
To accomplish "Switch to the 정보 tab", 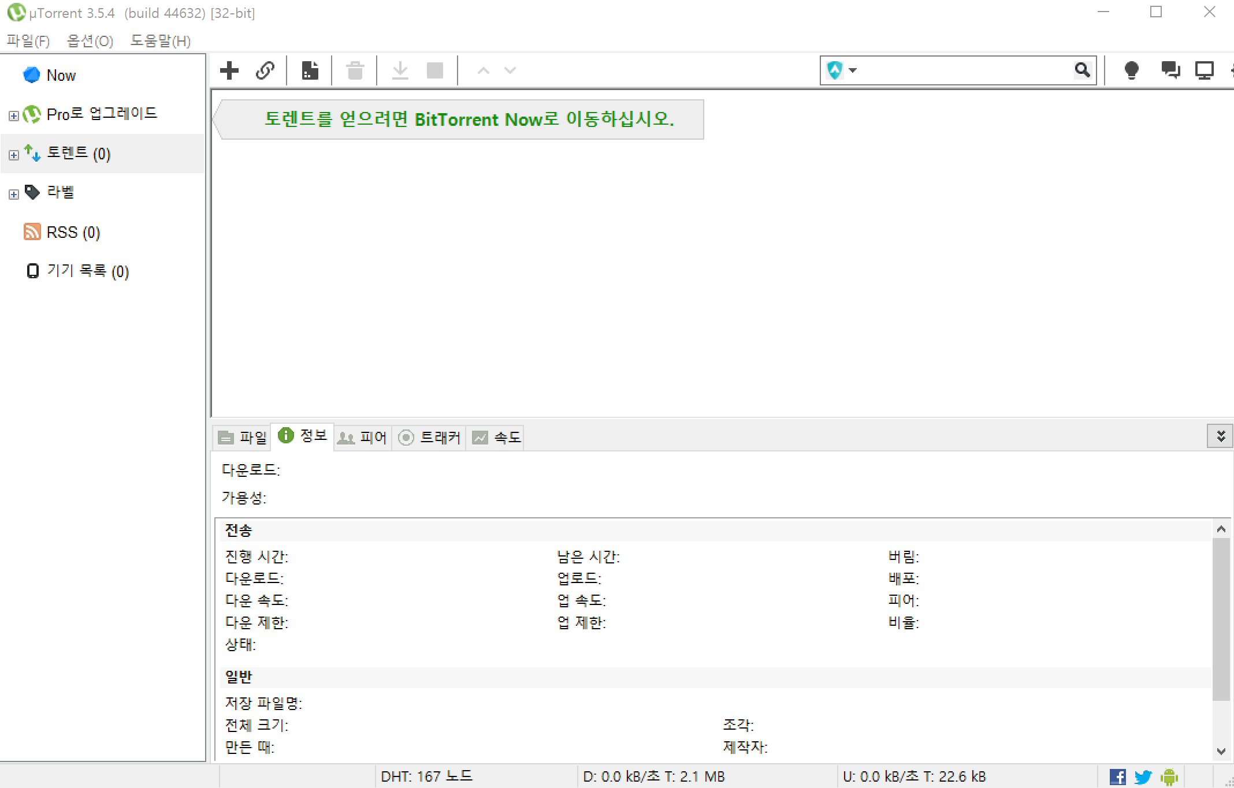I will tap(302, 436).
